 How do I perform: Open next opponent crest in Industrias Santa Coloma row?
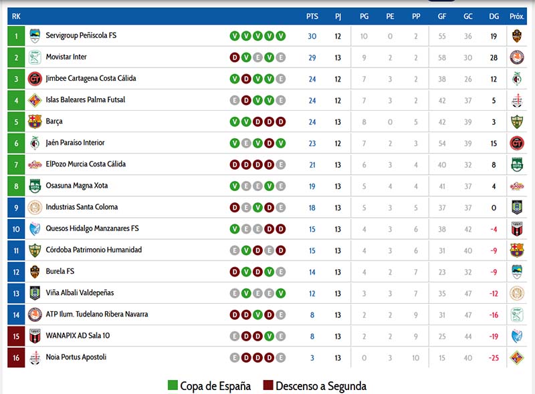click(x=517, y=208)
